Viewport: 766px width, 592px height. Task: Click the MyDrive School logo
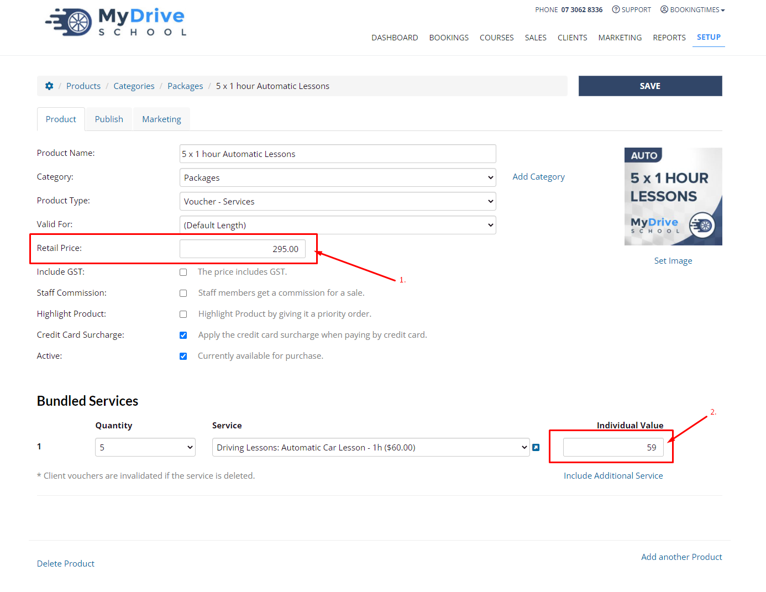(116, 22)
